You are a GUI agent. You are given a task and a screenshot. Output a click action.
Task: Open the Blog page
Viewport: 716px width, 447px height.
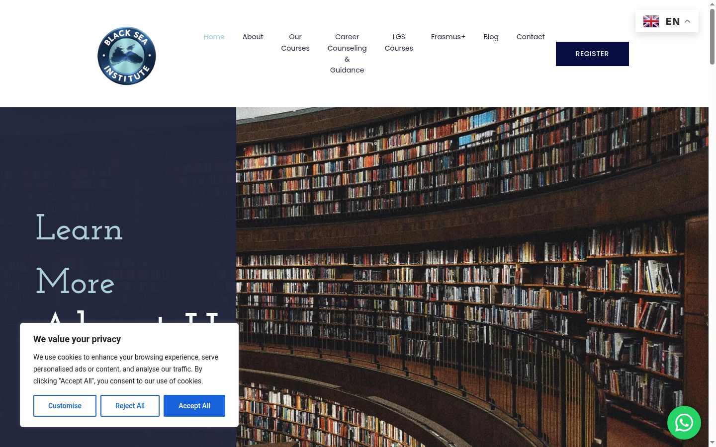tap(491, 37)
